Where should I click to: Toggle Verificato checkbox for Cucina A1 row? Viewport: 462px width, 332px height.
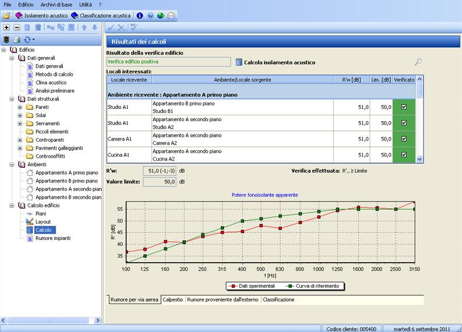(404, 155)
